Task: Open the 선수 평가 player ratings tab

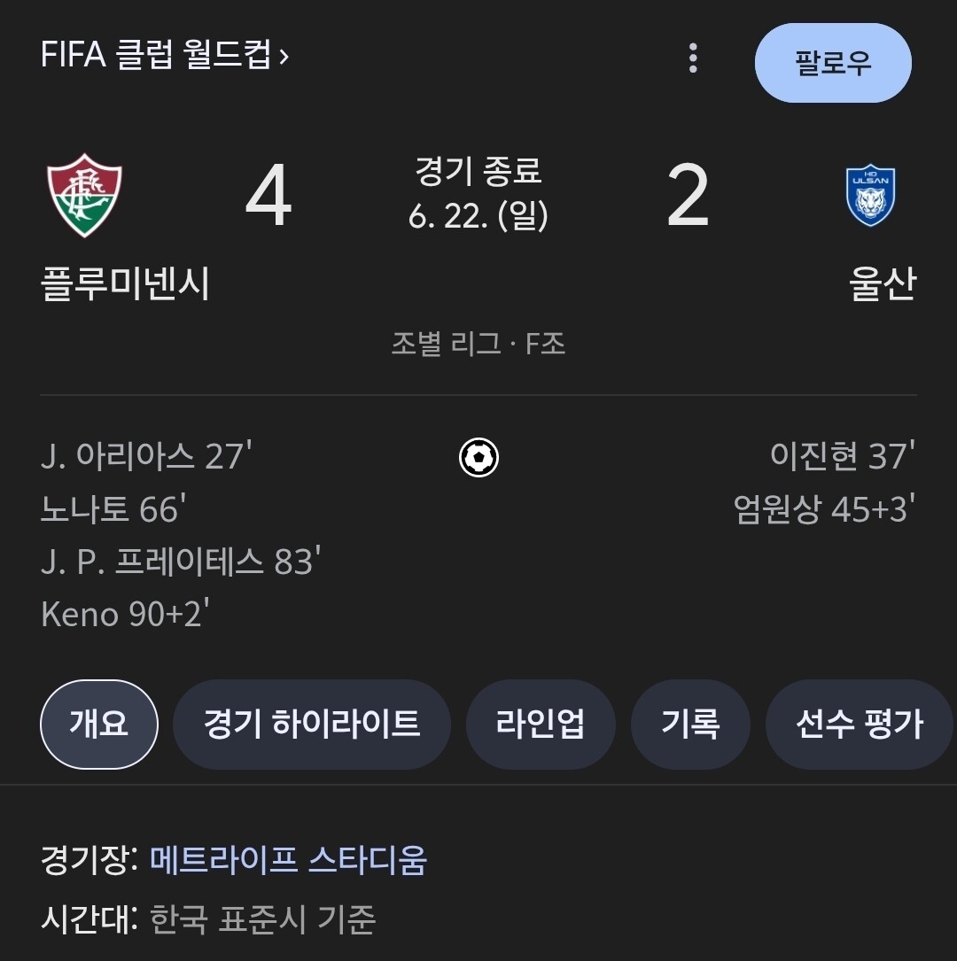Action: pyautogui.click(x=858, y=725)
